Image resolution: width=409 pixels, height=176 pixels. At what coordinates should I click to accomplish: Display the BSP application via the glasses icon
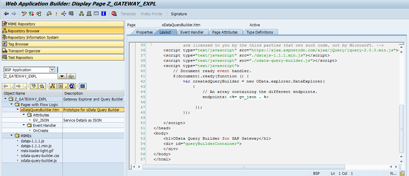[71, 76]
